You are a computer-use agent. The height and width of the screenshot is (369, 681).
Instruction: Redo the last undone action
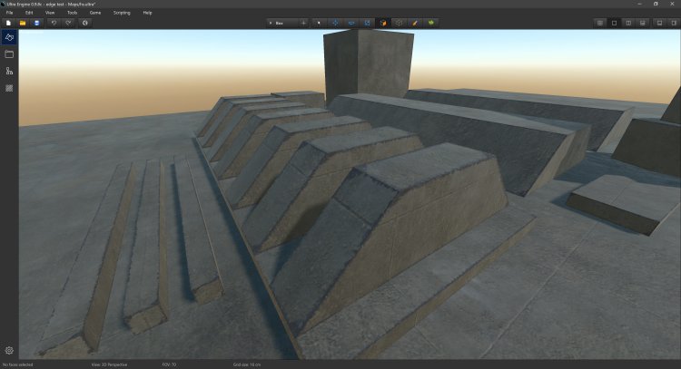(x=68, y=23)
